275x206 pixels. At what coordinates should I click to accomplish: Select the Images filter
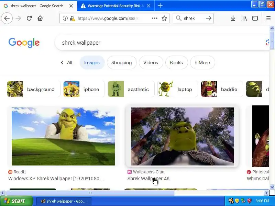point(92,62)
